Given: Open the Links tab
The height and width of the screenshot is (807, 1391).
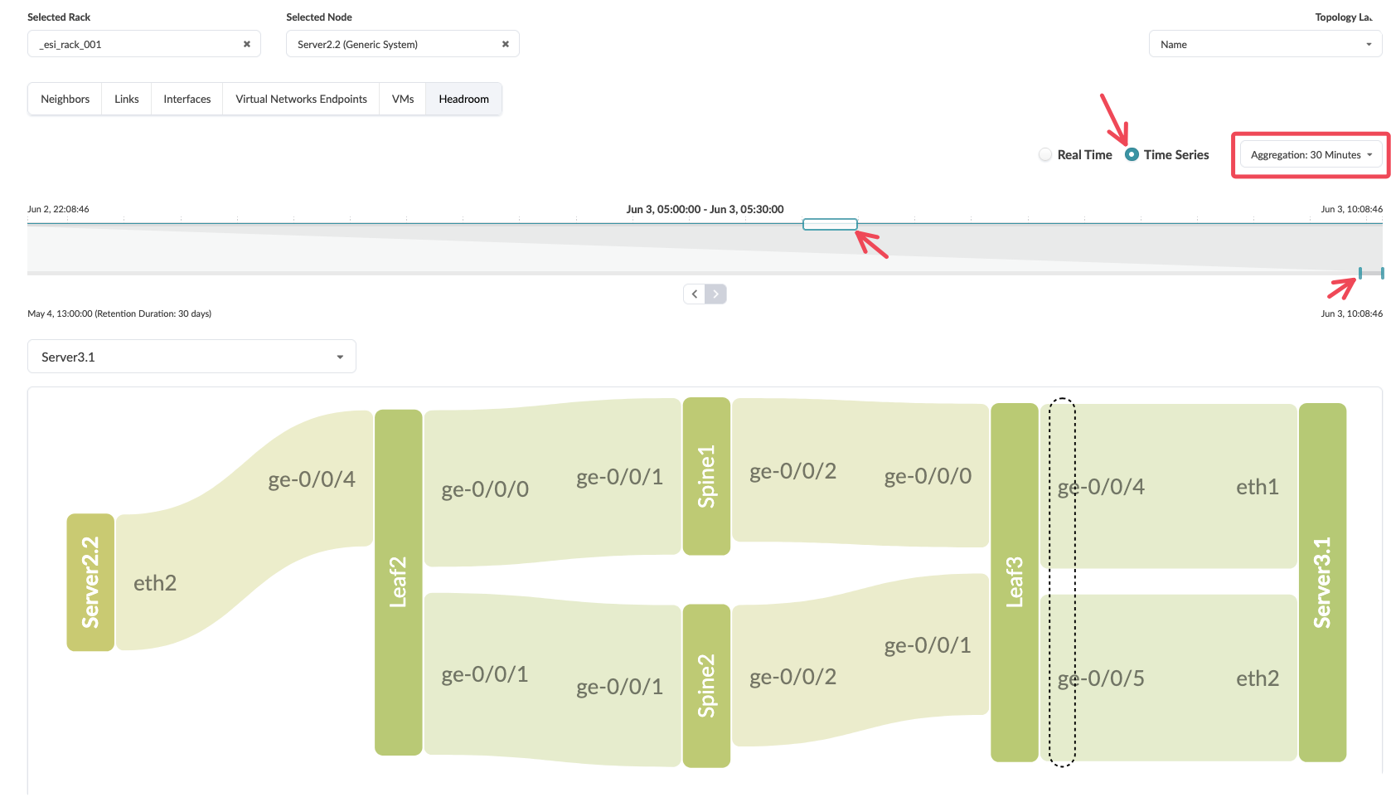Looking at the screenshot, I should [x=126, y=99].
